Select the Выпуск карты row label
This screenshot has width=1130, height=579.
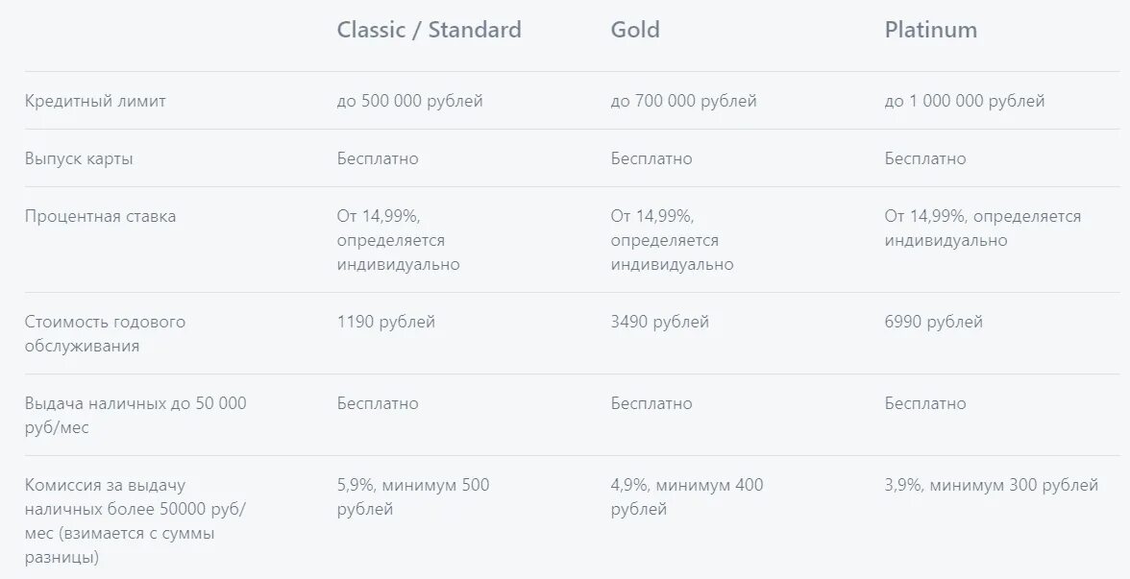pos(79,158)
